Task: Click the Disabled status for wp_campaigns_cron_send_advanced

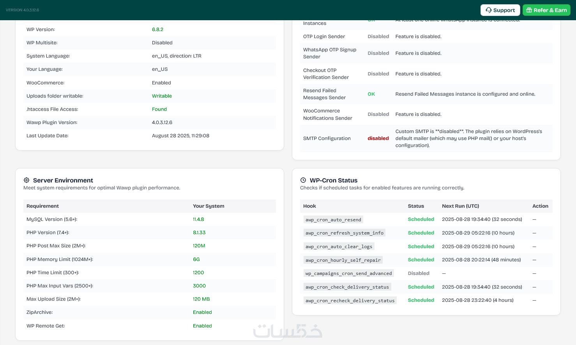Action: pos(419,273)
